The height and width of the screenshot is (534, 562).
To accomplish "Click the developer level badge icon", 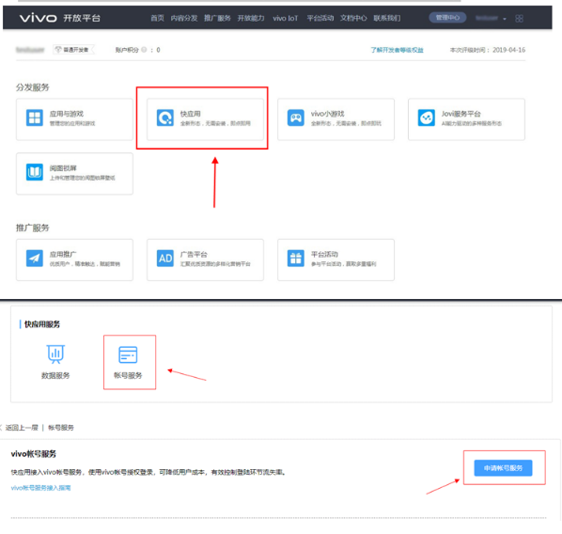I will 58,50.
